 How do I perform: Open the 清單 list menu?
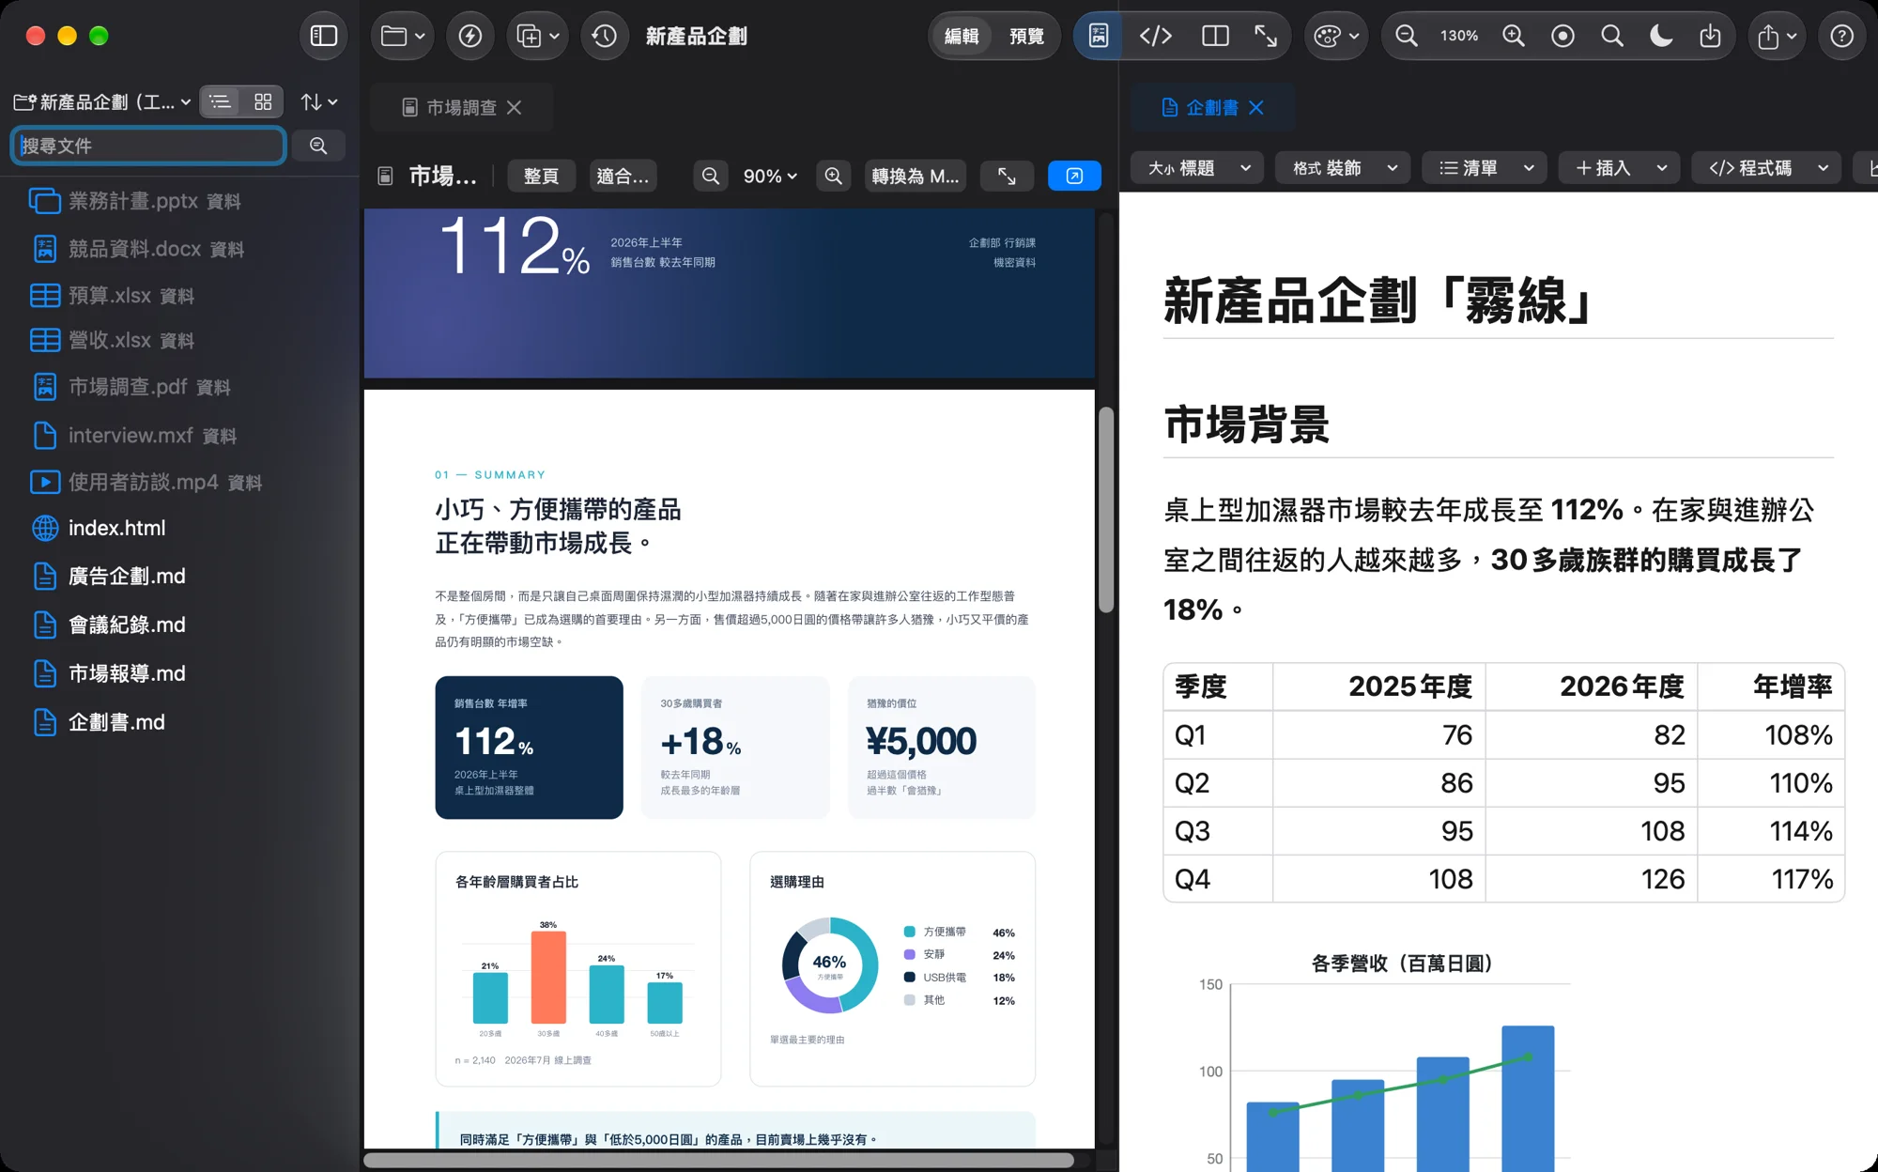(x=1485, y=168)
